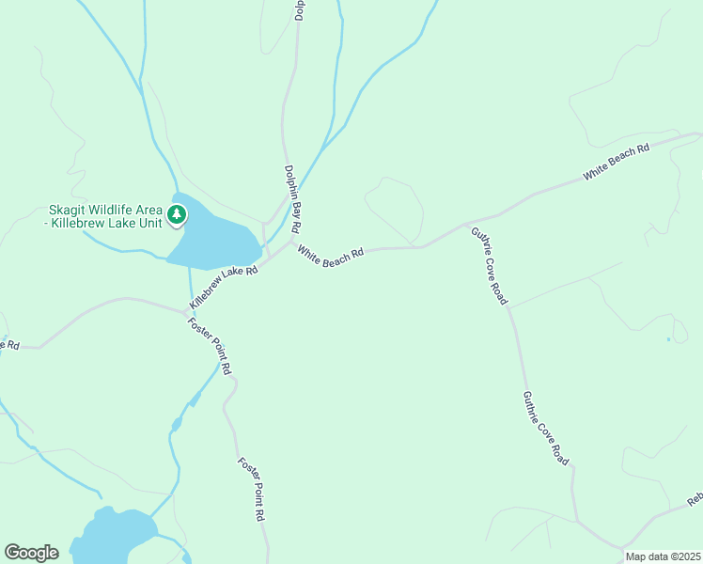703x564 pixels.
Task: Click the Killebrew Lake Rd and Foster Point Rd junction
Action: point(185,312)
